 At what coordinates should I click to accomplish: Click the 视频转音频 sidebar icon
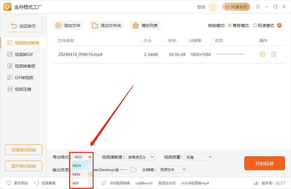(10, 66)
